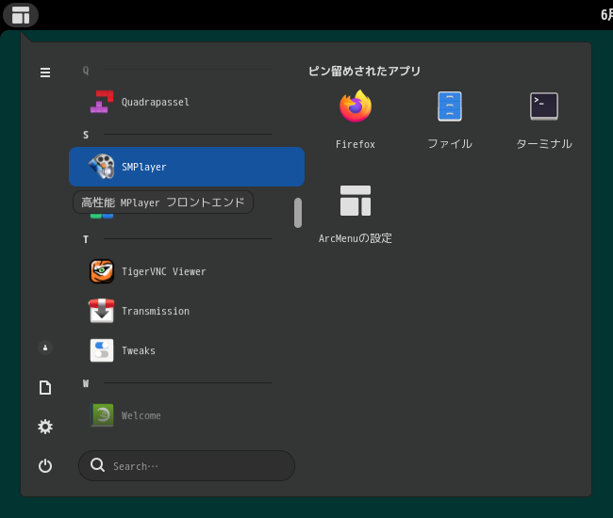Screen dimensions: 613x518
Task: Select the SMPlayer list entry text
Action: tap(144, 167)
